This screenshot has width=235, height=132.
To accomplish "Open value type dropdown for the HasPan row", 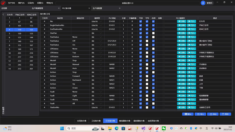I will (101, 33).
